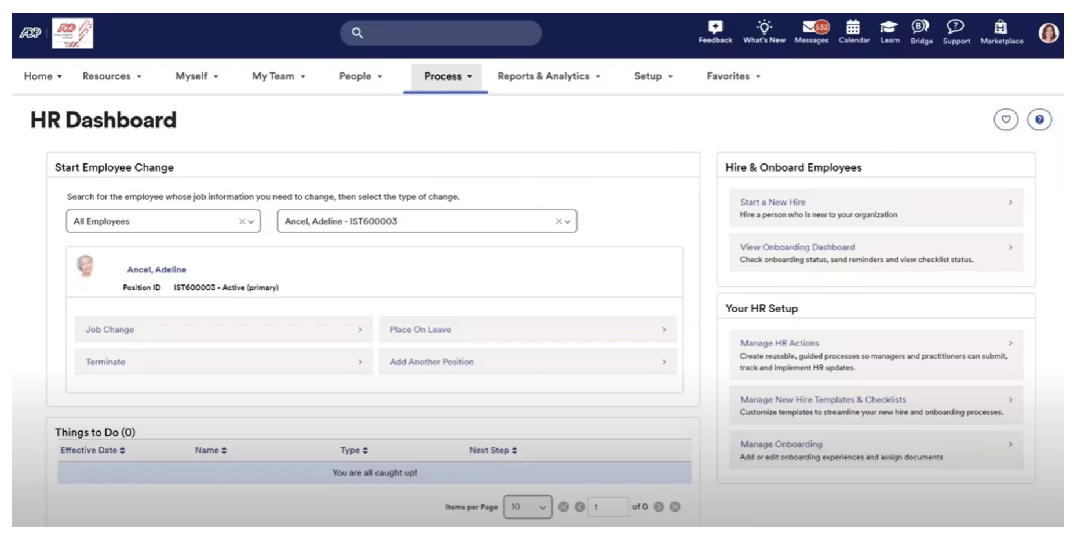Select Start a New Hire
The width and height of the screenshot is (1074, 540).
click(876, 208)
